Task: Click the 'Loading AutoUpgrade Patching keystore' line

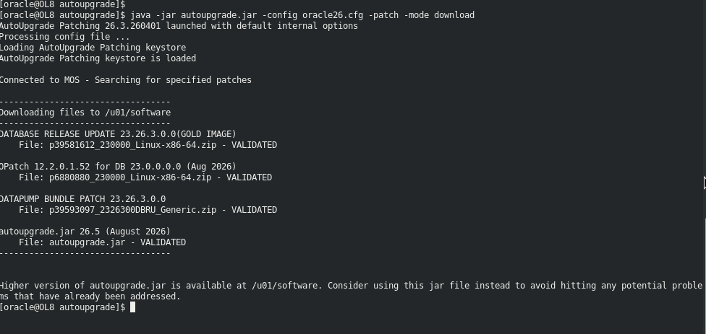Action: pyautogui.click(x=93, y=48)
